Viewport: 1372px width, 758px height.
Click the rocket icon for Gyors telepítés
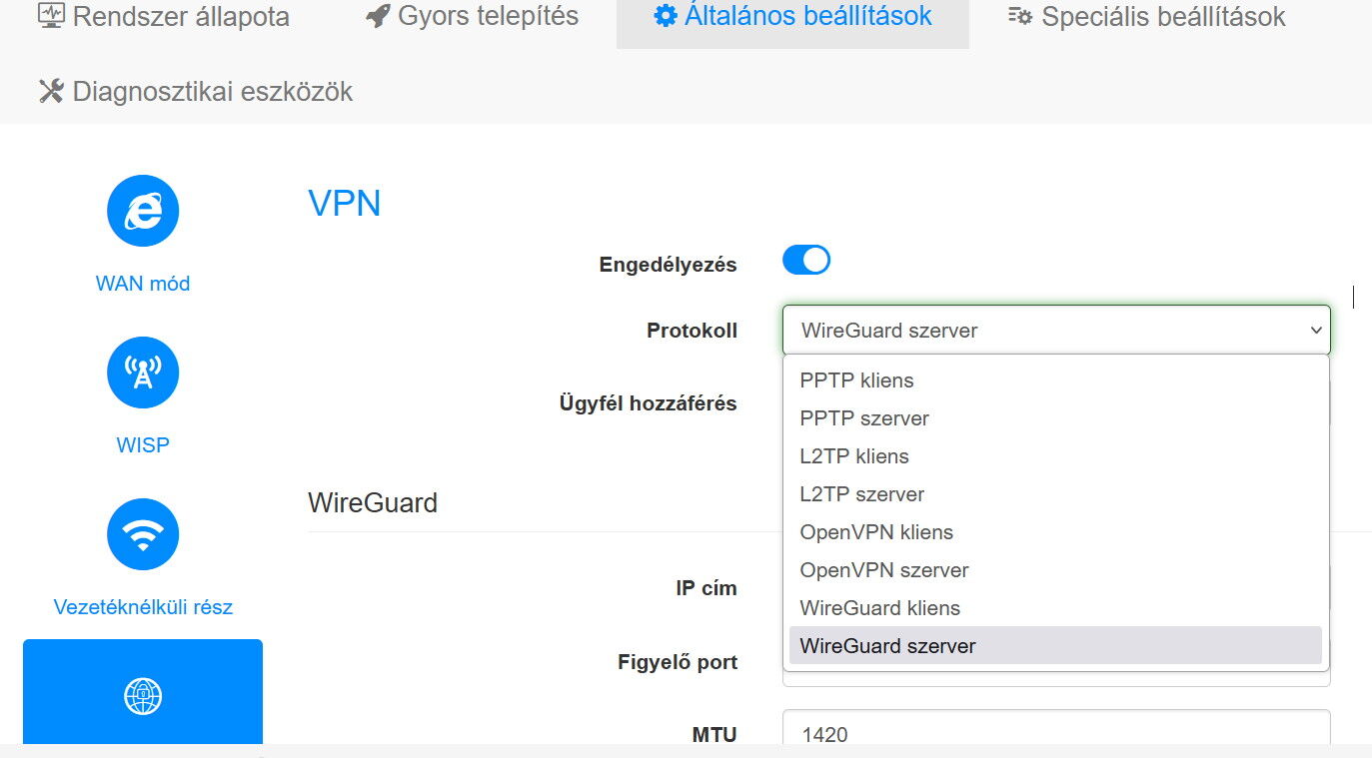(378, 16)
